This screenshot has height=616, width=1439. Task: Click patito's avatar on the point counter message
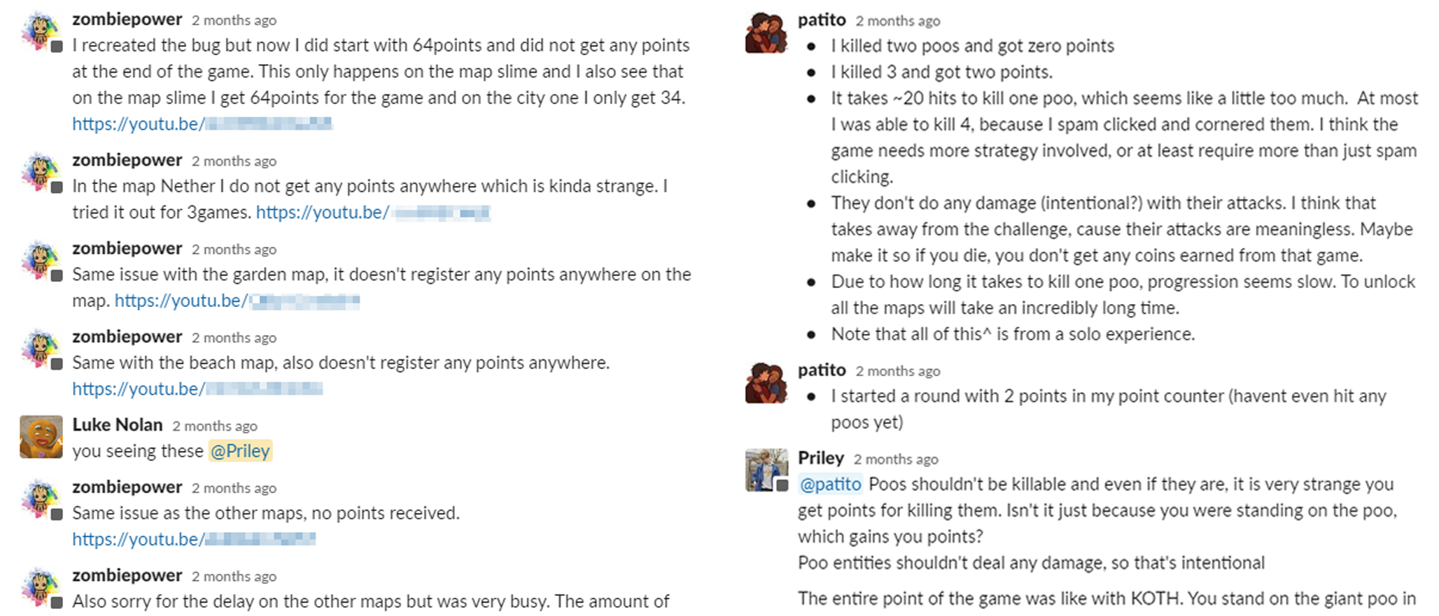pyautogui.click(x=766, y=382)
